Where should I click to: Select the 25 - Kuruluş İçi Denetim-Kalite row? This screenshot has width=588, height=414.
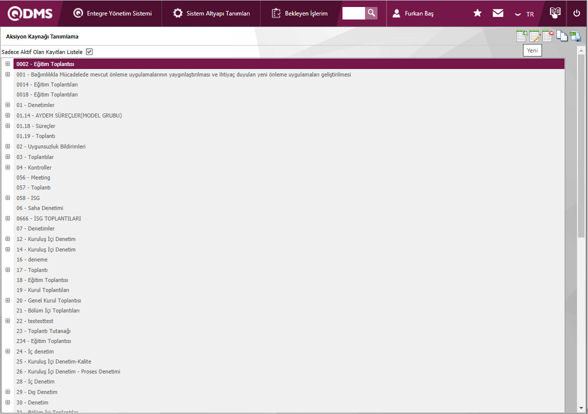tap(289, 361)
